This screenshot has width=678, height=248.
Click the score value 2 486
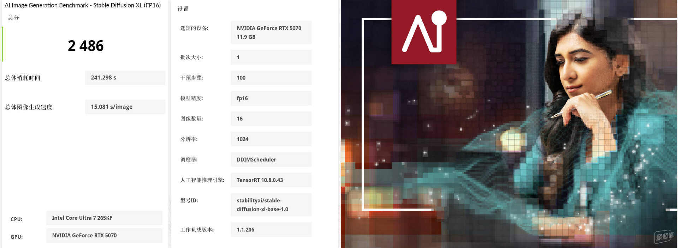click(85, 46)
